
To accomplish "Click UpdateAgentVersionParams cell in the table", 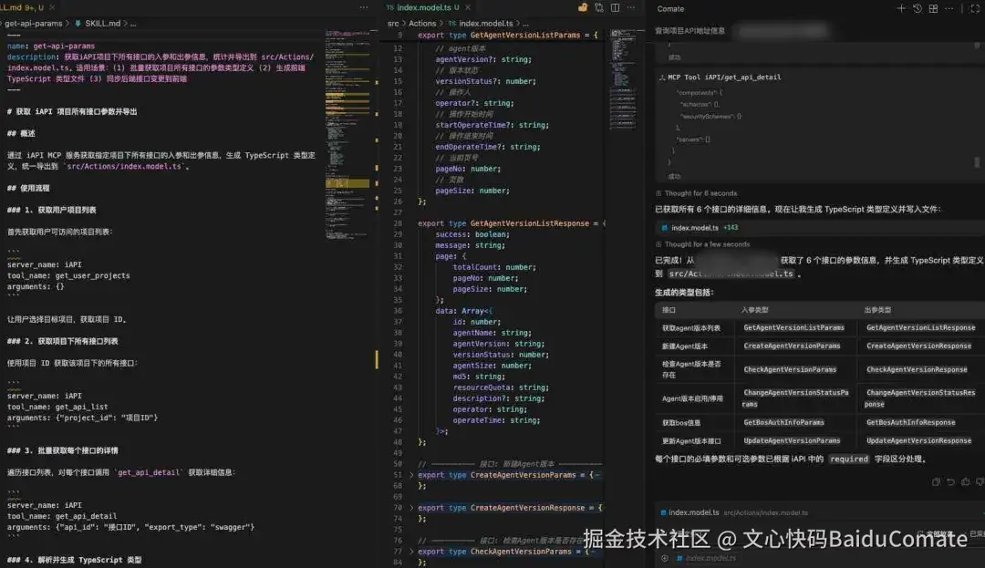I will pyautogui.click(x=792, y=440).
